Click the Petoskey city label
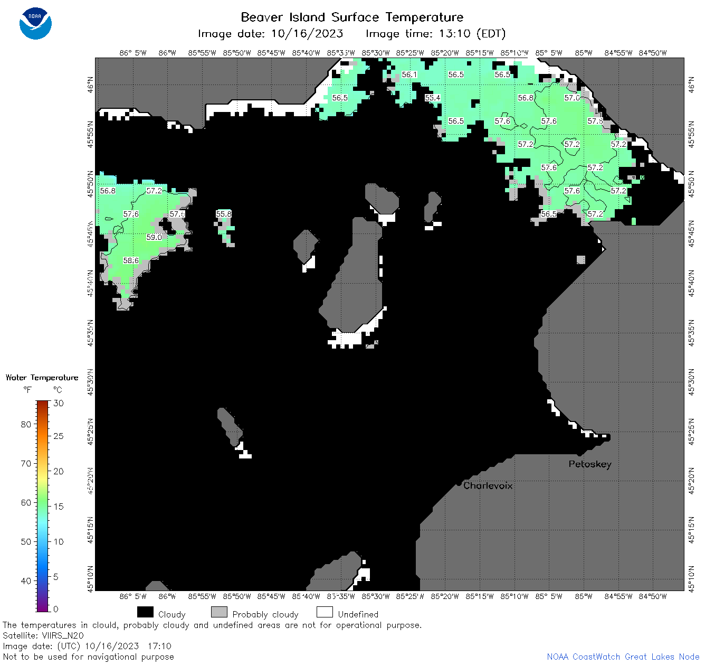 tap(590, 464)
